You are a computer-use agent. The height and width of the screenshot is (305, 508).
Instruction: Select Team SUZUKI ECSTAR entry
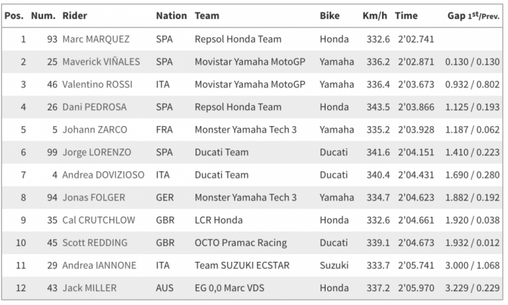coord(241,265)
